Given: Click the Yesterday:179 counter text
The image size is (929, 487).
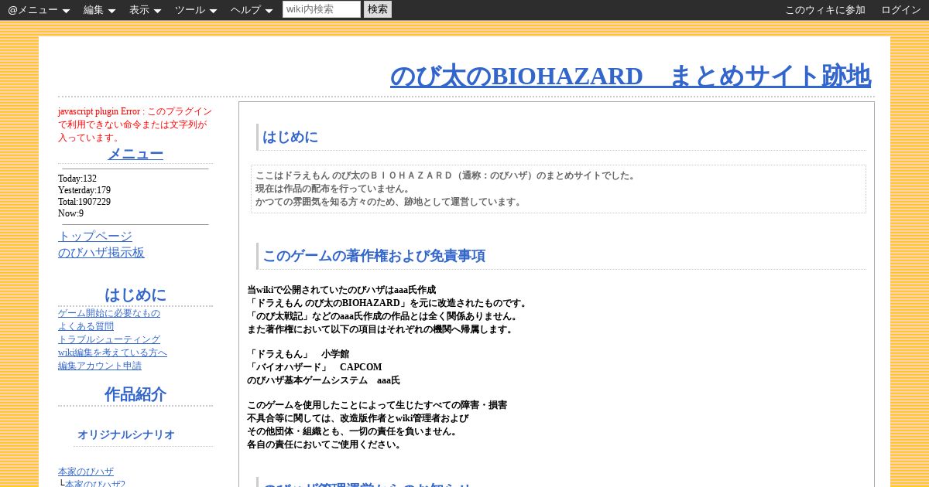Looking at the screenshot, I should [84, 190].
